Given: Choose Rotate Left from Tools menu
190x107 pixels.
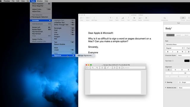Looking at the screenshot, I should click(x=41, y=27).
